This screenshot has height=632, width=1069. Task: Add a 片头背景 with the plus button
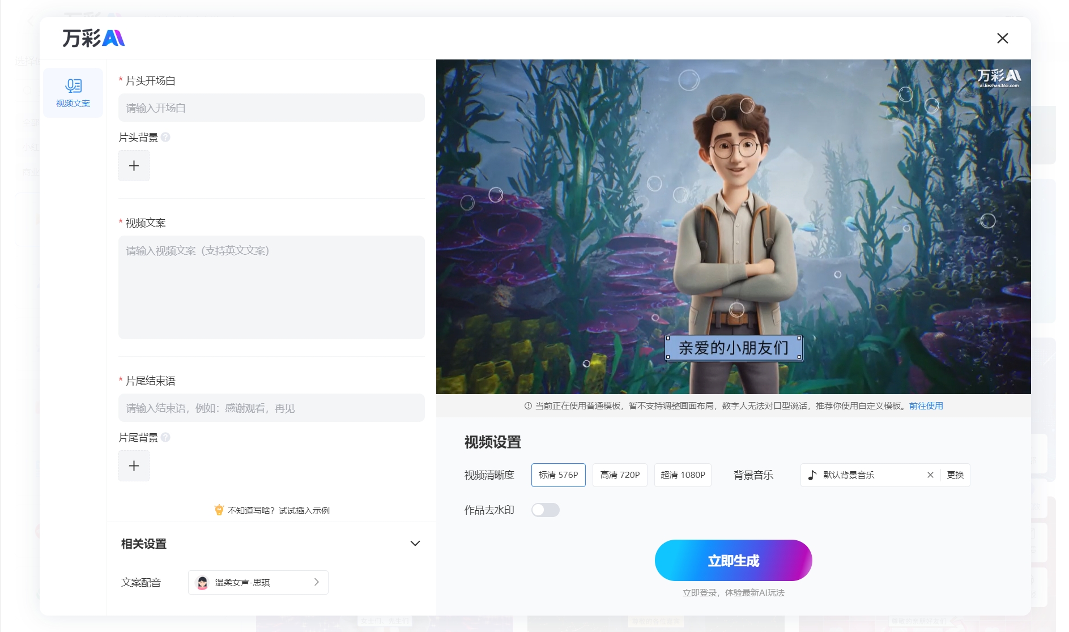tap(134, 166)
